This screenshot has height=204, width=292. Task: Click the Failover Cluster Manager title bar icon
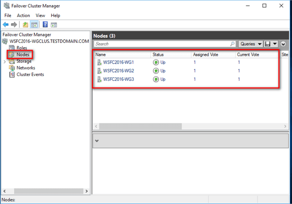pyautogui.click(x=7, y=6)
